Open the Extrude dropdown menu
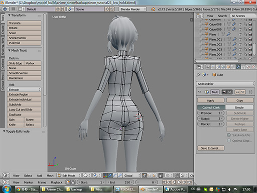Screen dimensions: 257x193 click(24, 89)
